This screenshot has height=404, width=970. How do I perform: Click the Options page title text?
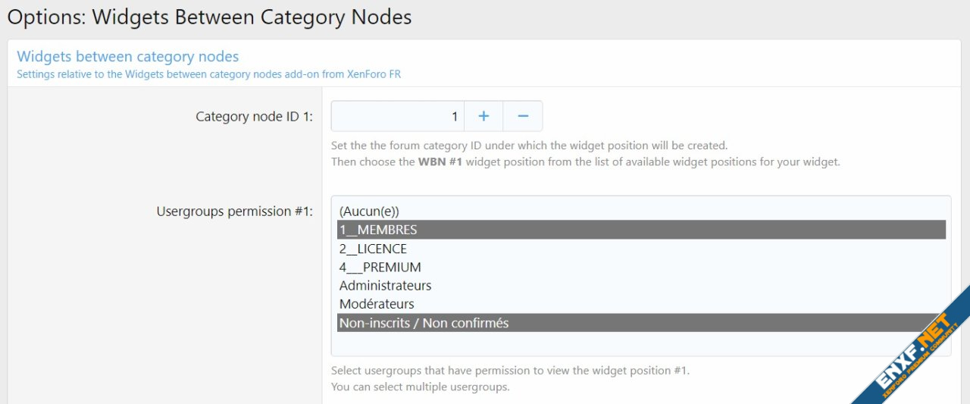pyautogui.click(x=209, y=17)
